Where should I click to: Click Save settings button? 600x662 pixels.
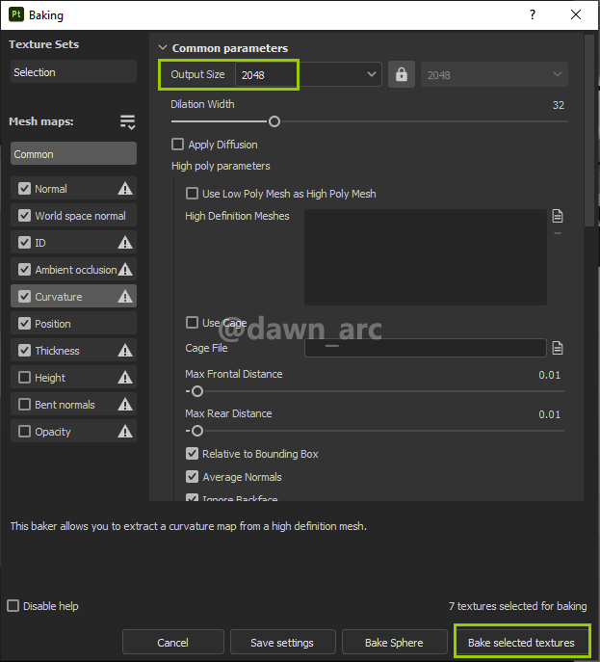click(x=283, y=642)
